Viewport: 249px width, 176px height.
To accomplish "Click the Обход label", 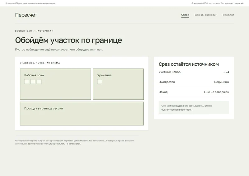I will 163,92.
